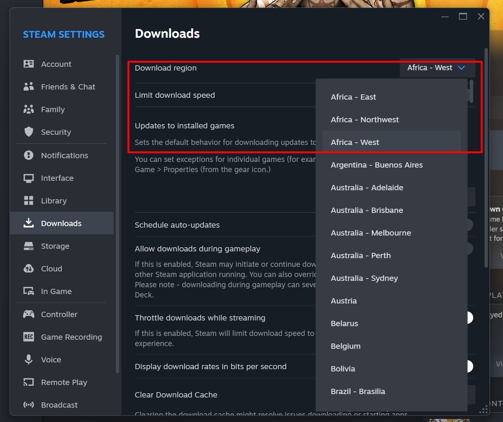
Task: Maximize the Steam Settings window
Action: (463, 16)
